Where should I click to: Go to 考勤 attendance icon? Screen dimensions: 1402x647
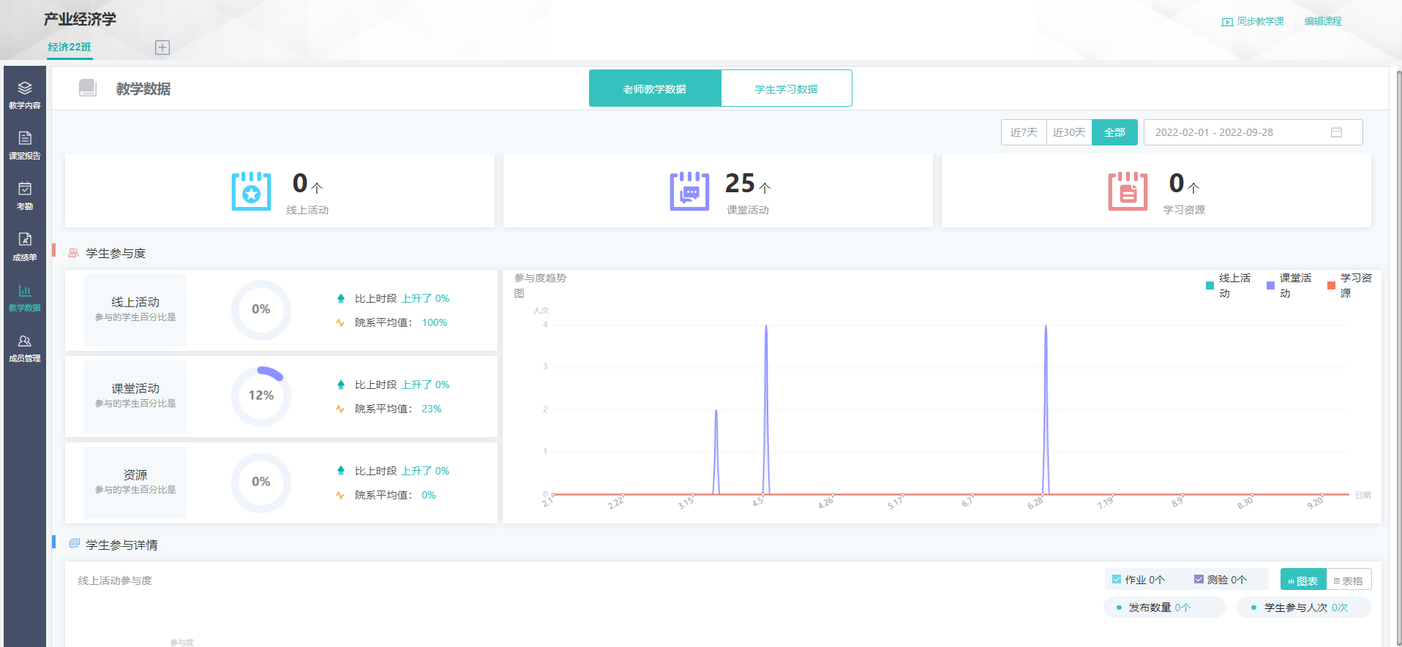tap(25, 196)
